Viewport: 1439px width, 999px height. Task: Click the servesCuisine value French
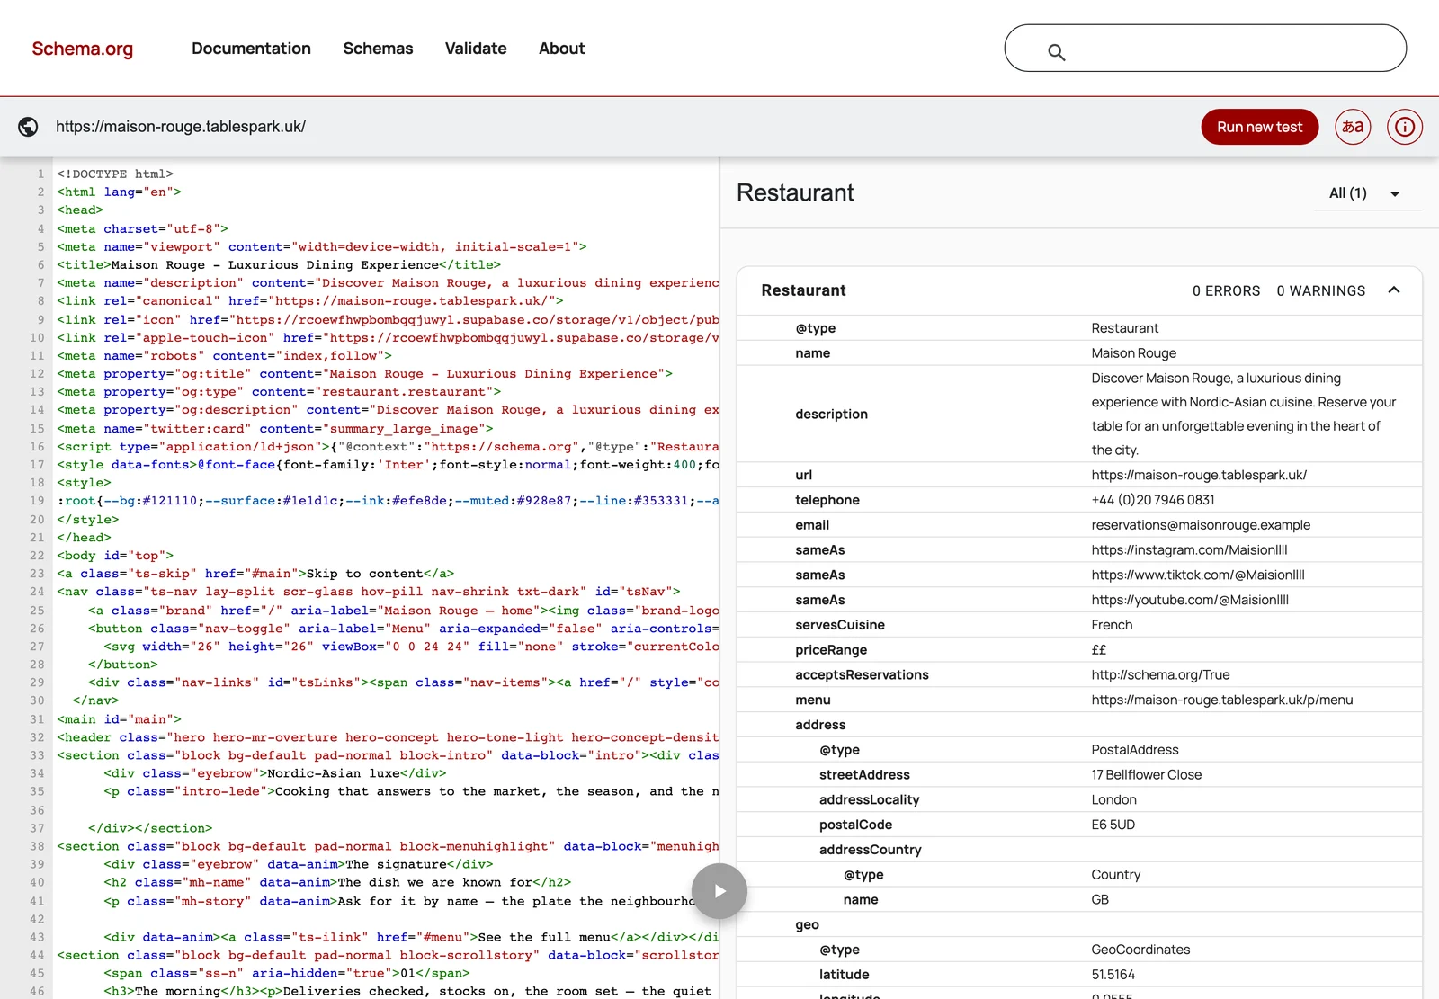coord(1112,625)
